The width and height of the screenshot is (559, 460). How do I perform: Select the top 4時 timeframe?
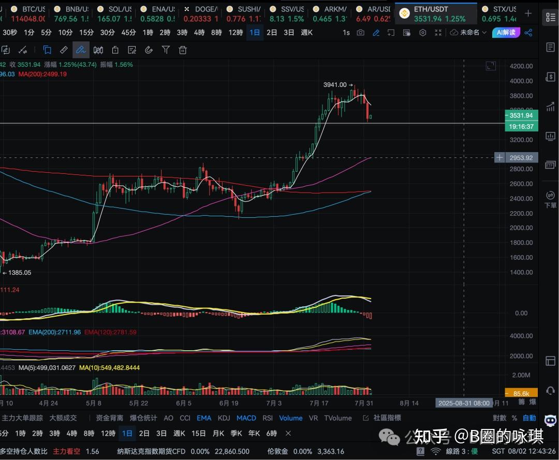pyautogui.click(x=199, y=33)
